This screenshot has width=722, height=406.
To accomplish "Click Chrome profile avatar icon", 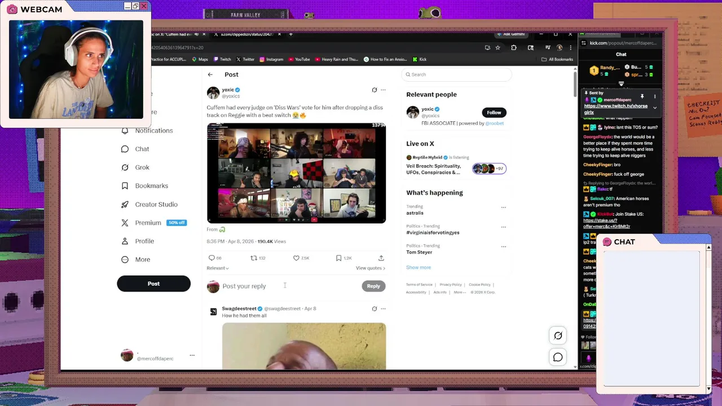I will [x=559, y=48].
